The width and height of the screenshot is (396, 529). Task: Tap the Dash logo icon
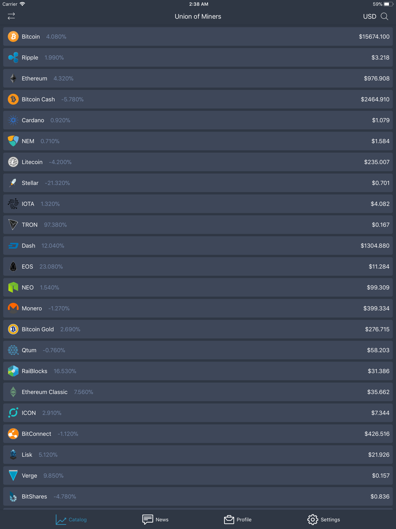(x=13, y=246)
